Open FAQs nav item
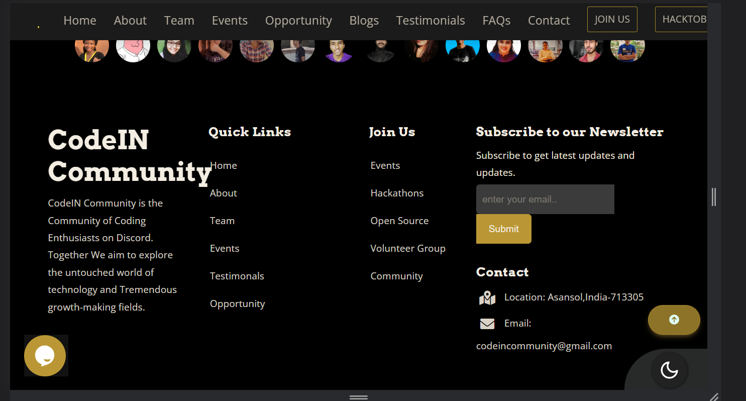746x401 pixels. click(x=496, y=20)
